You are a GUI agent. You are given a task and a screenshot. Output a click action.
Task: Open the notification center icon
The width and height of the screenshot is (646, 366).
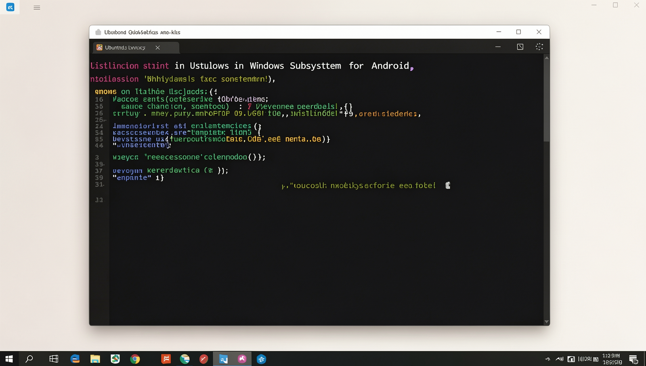[x=633, y=359]
